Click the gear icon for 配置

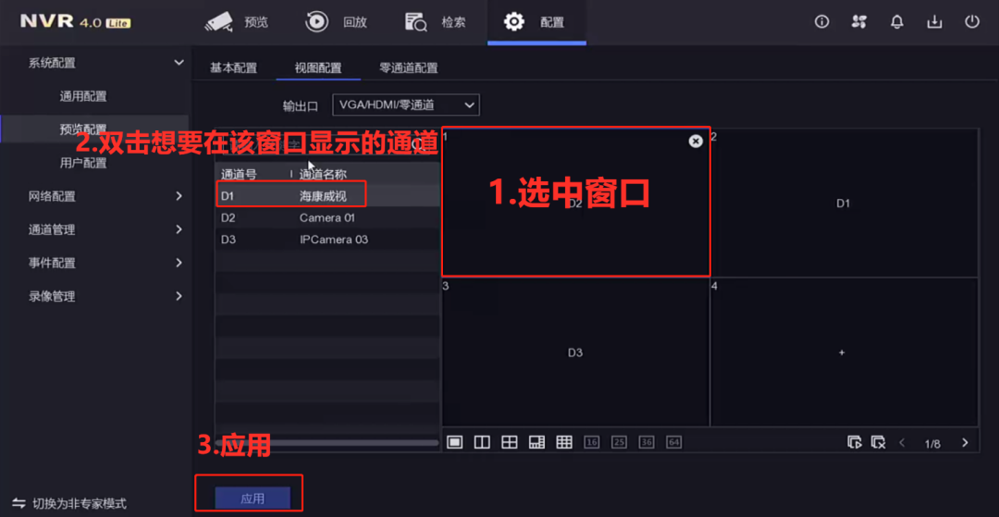[x=513, y=22]
